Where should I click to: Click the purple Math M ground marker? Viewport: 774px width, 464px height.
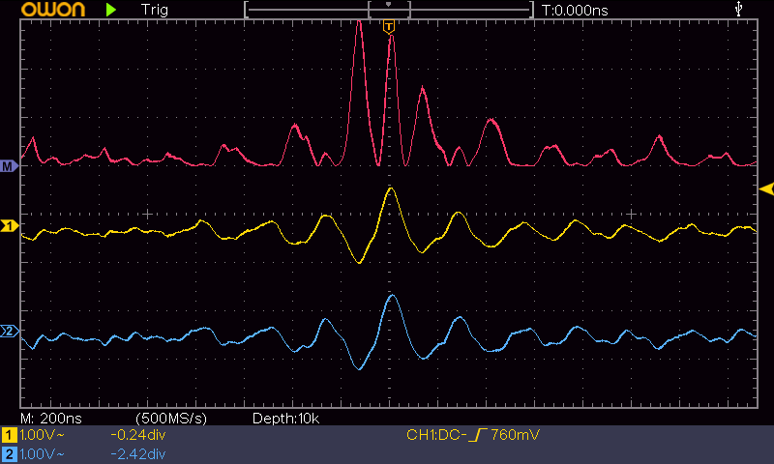[9, 166]
